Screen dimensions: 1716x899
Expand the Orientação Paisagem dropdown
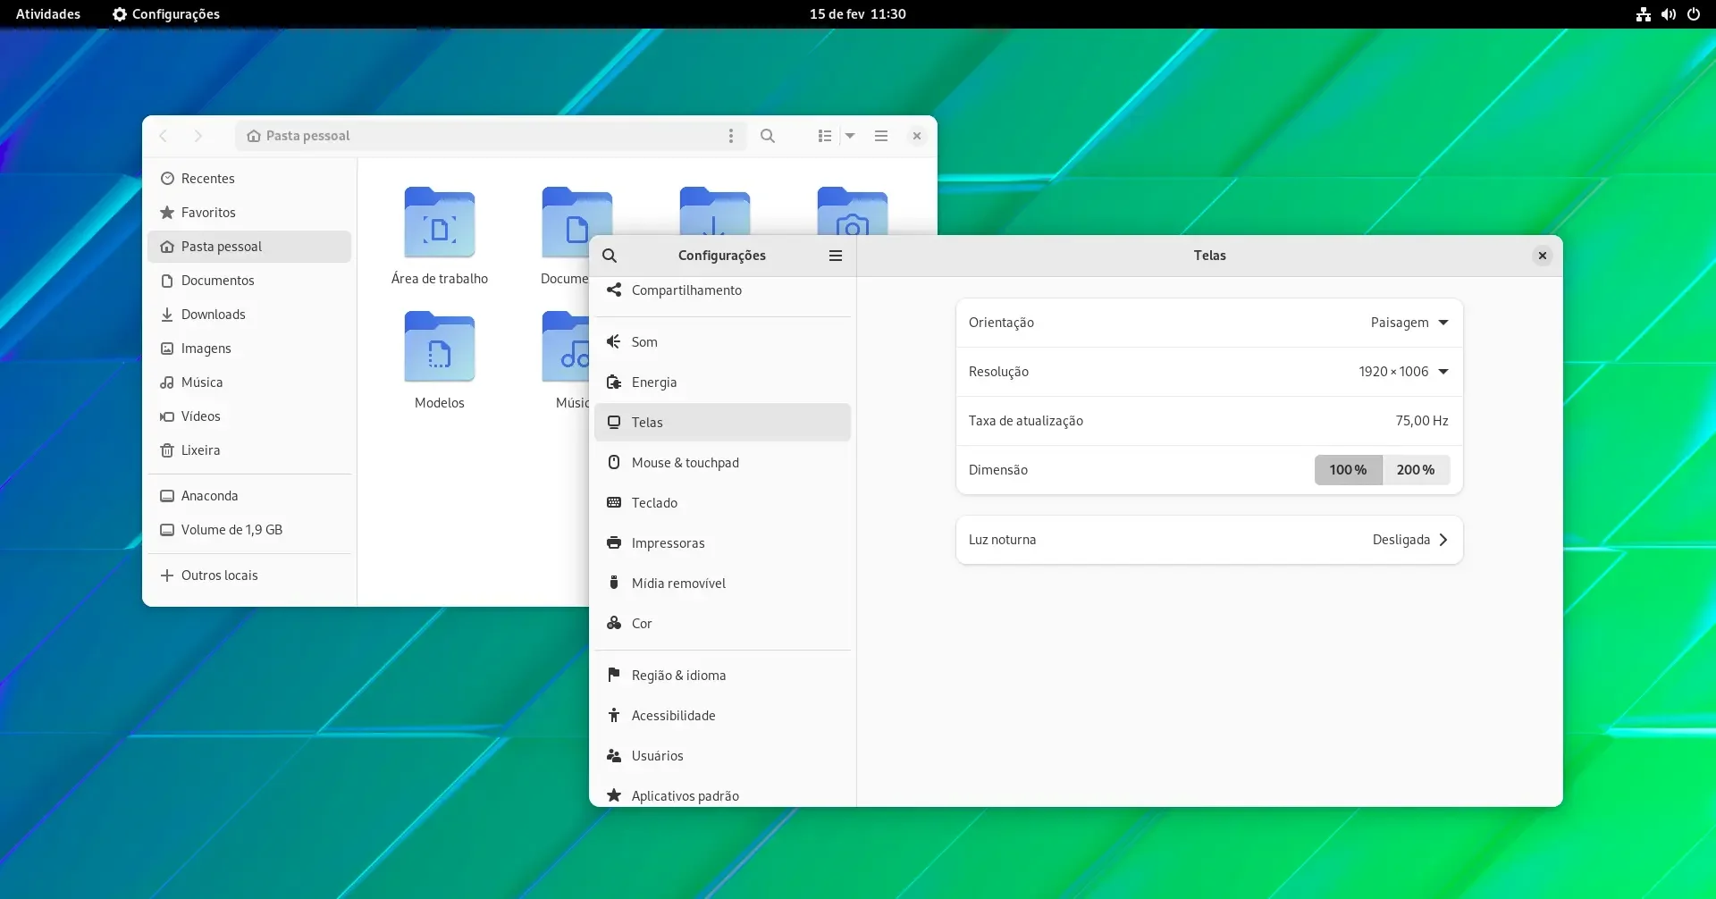(1409, 323)
